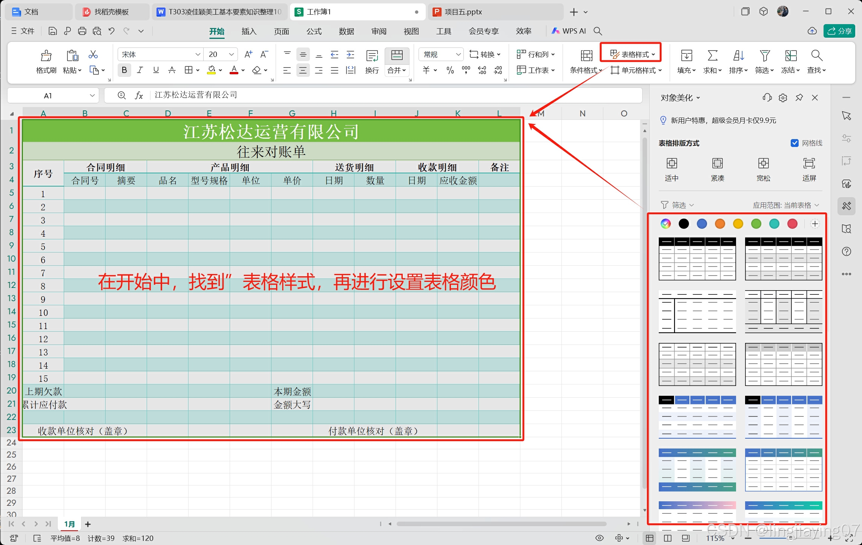Click the conditional formatting (条件格式) icon

[x=586, y=56]
